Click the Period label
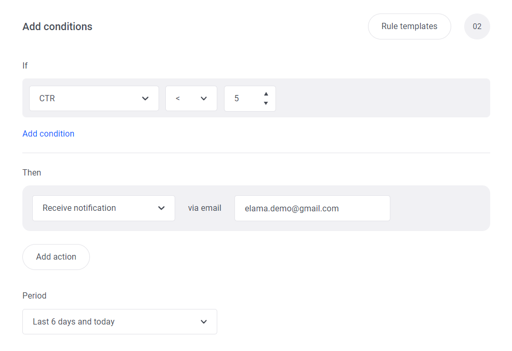 pyautogui.click(x=34, y=295)
